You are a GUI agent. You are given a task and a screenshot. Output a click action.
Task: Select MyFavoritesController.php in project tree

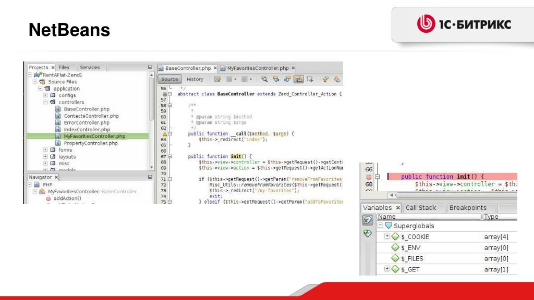click(x=95, y=136)
